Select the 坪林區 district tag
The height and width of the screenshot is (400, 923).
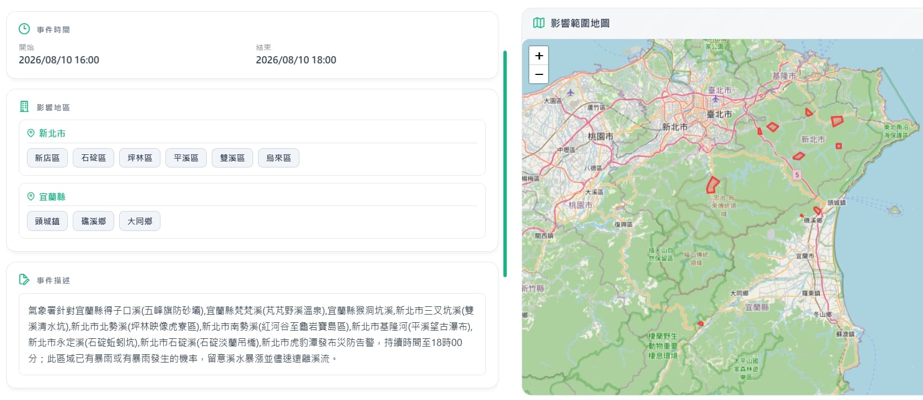[140, 158]
